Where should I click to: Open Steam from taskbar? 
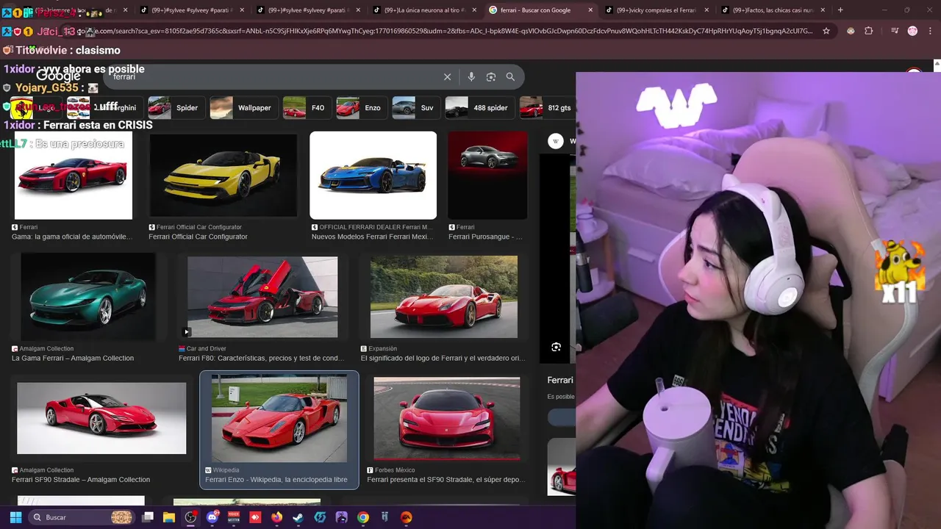[298, 517]
